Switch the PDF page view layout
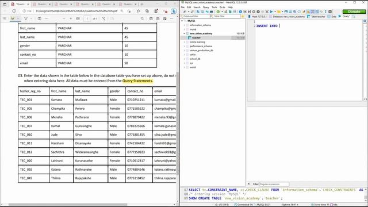Screen dimensions: 368x207 (40, 18)
